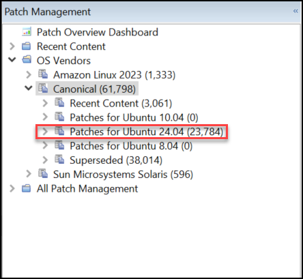Expand Patches for Ubuntu 10.04 node
The image size is (303, 279).
point(45,117)
